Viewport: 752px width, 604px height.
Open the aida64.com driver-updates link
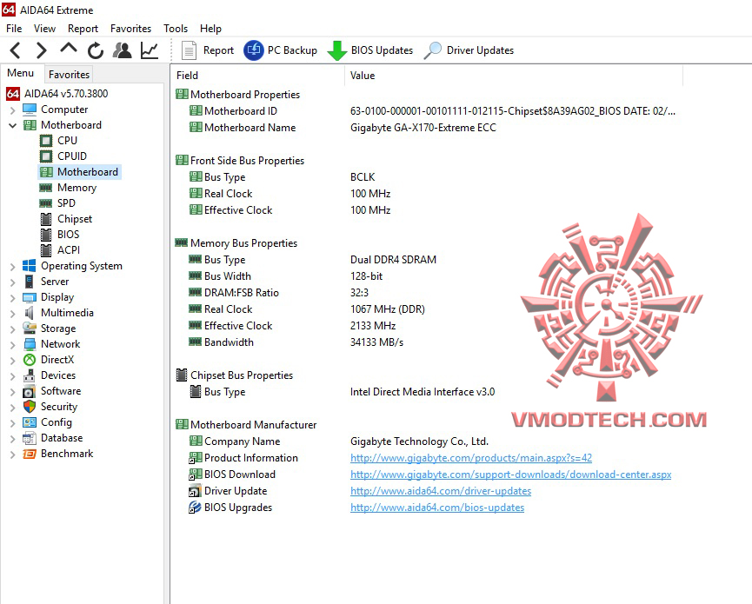click(441, 491)
